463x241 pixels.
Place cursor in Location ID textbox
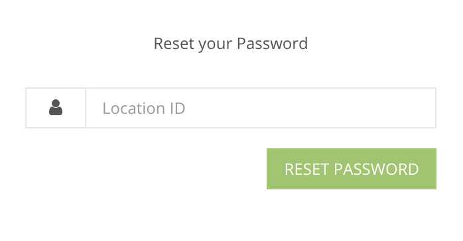261,108
